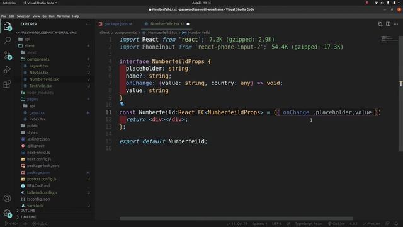This screenshot has height=227, width=403.
Task: Collapse the pages folder
Action: coord(32,99)
